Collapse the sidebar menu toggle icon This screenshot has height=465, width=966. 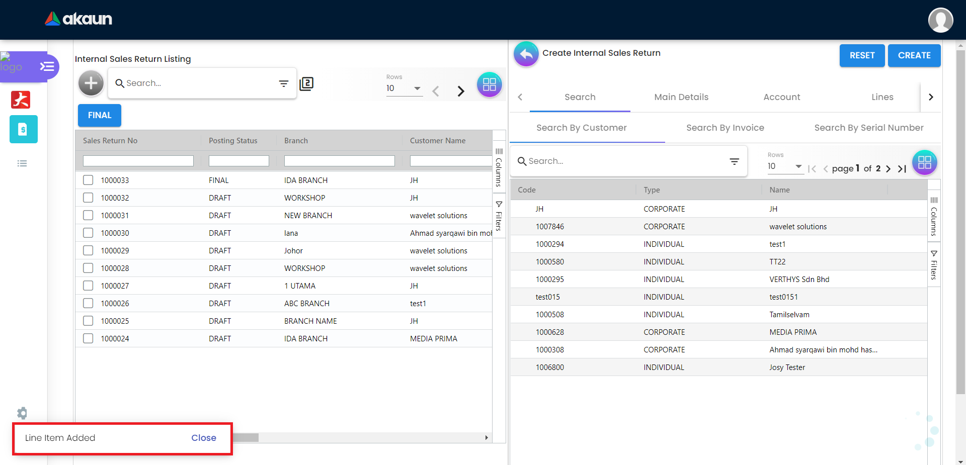[x=47, y=66]
